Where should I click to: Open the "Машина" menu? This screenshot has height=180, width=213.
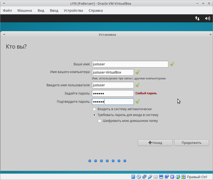coord(24,10)
